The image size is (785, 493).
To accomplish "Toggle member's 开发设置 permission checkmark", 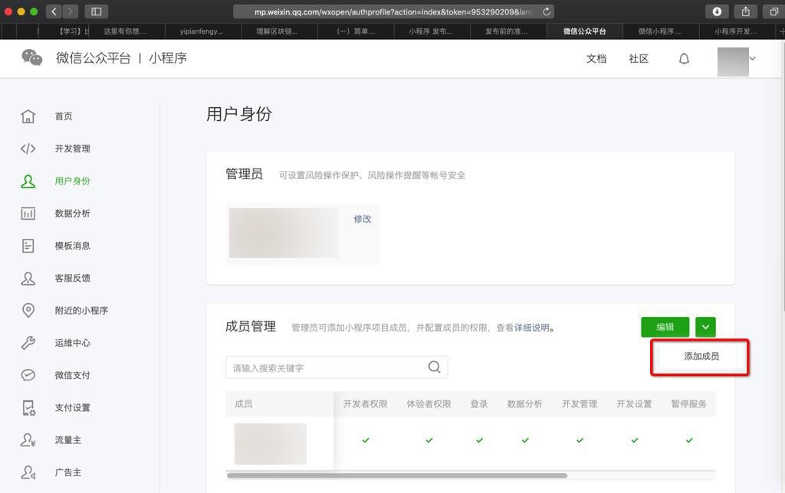I will (634, 440).
